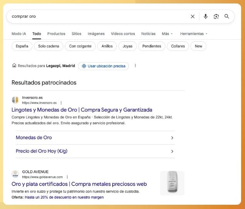Open the three-dot menu next to goldavenue.com URL
Screen dimensions: 245x209
67,177
